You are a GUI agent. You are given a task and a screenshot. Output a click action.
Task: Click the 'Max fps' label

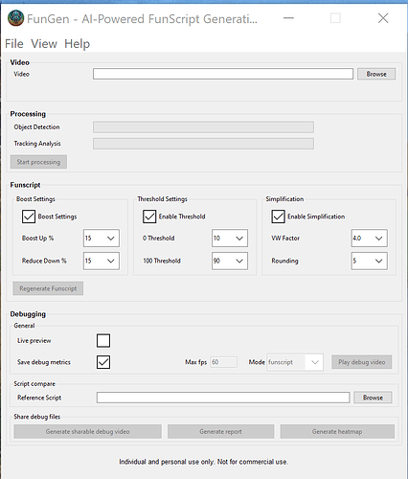(x=196, y=362)
